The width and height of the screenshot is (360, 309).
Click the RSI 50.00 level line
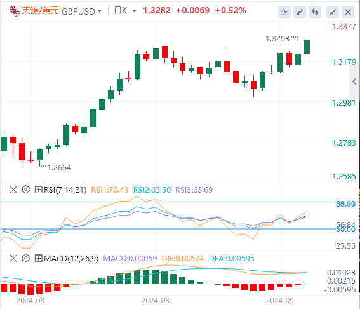point(168,229)
